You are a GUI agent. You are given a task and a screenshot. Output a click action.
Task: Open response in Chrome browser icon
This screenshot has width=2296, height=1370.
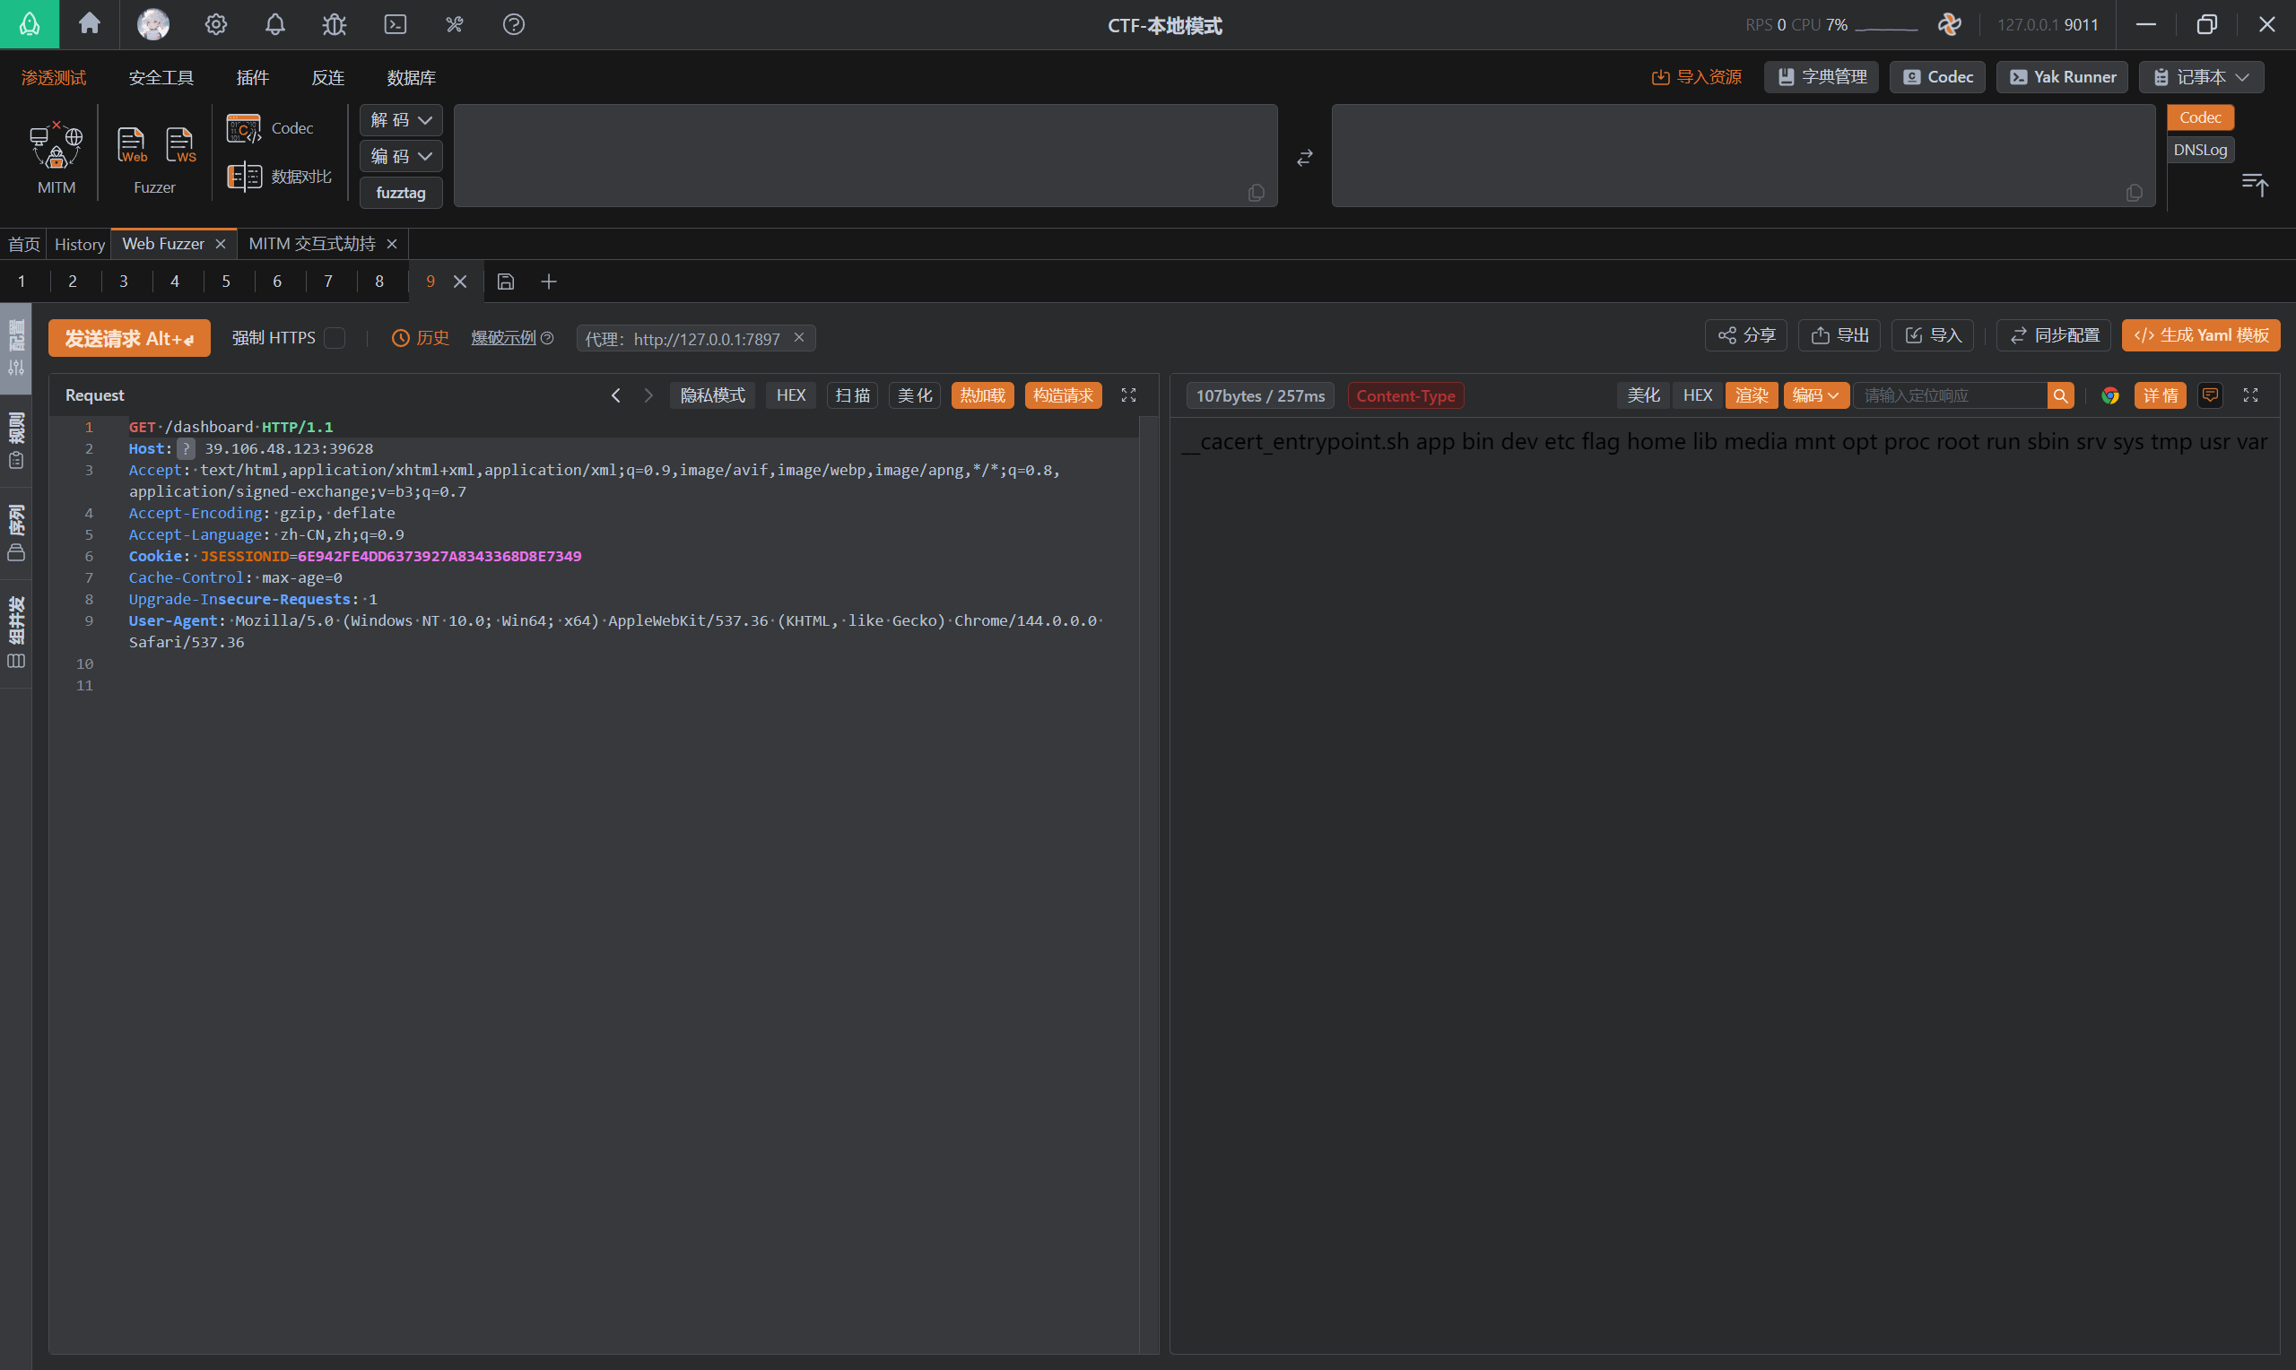(2110, 395)
